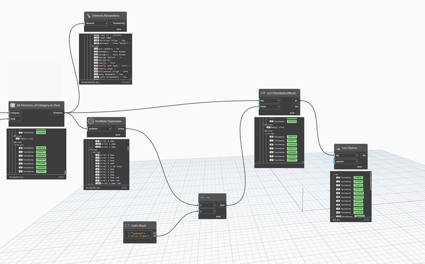
Task: Click 'Empty List' row in All Elements preview
Action: coord(24,139)
